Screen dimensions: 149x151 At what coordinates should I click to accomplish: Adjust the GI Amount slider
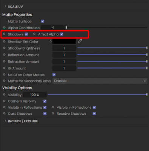112,68
